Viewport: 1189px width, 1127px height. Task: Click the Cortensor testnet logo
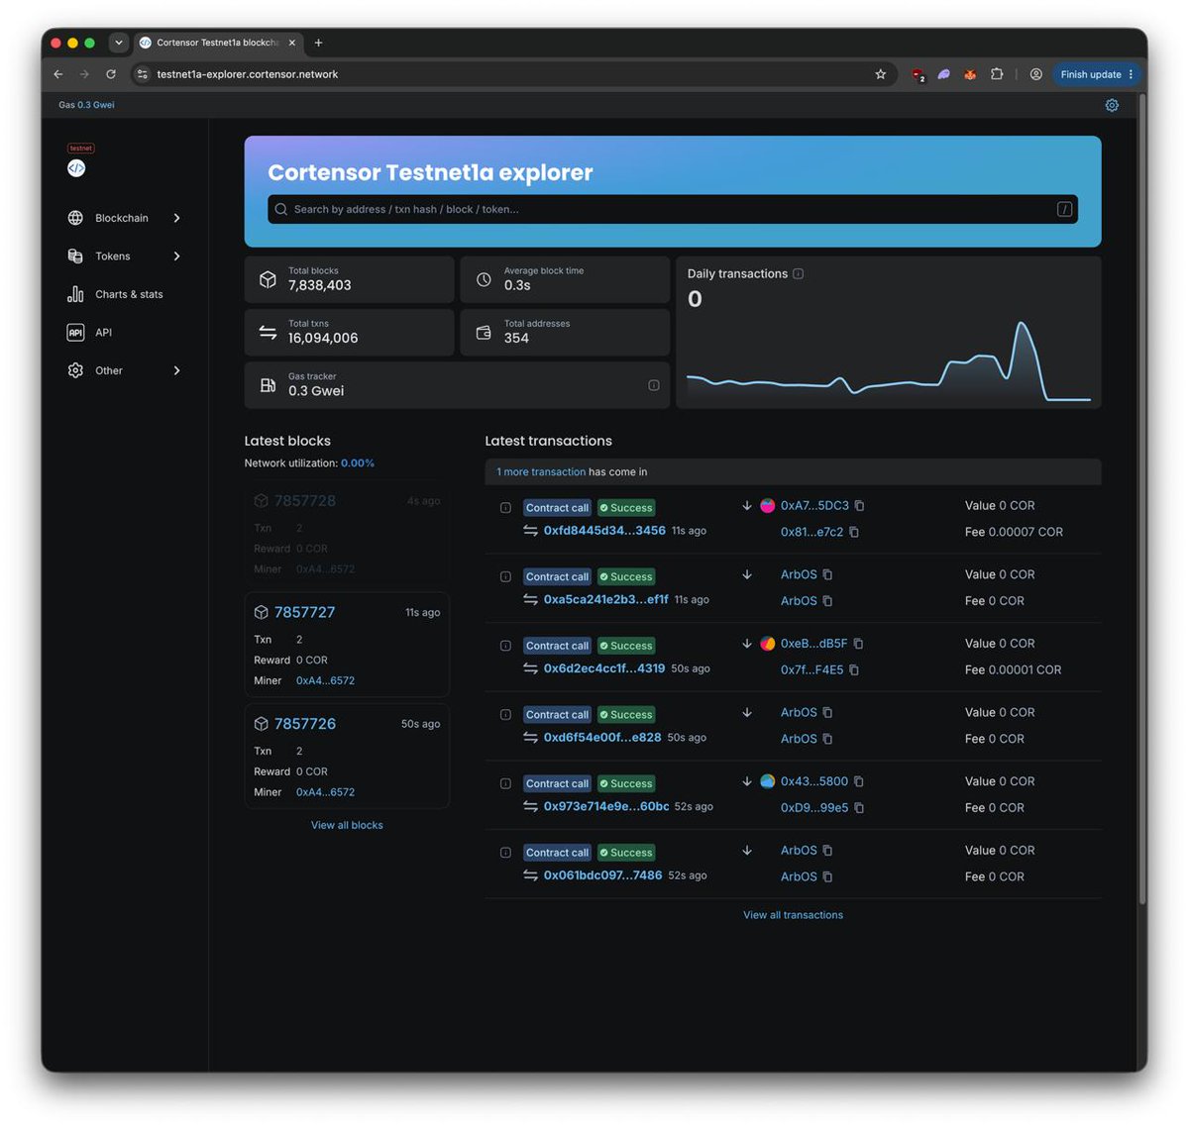click(76, 168)
